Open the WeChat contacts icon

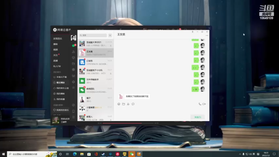(74, 52)
